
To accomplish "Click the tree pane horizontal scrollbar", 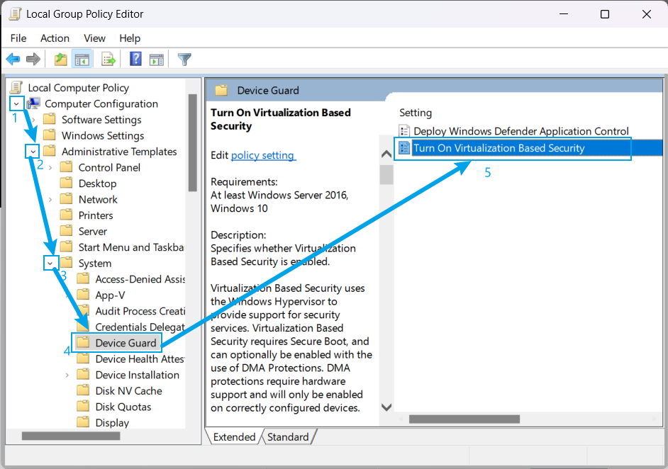I will point(71,436).
